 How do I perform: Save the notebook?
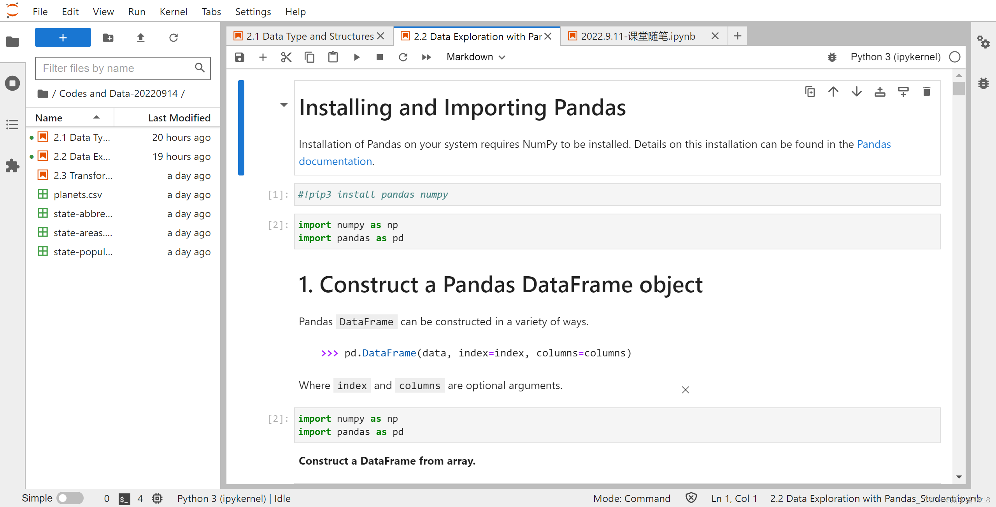[240, 57]
